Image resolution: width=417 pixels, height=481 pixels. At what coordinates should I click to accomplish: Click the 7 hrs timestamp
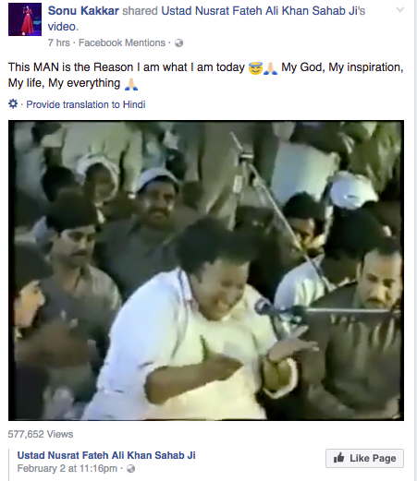59,42
